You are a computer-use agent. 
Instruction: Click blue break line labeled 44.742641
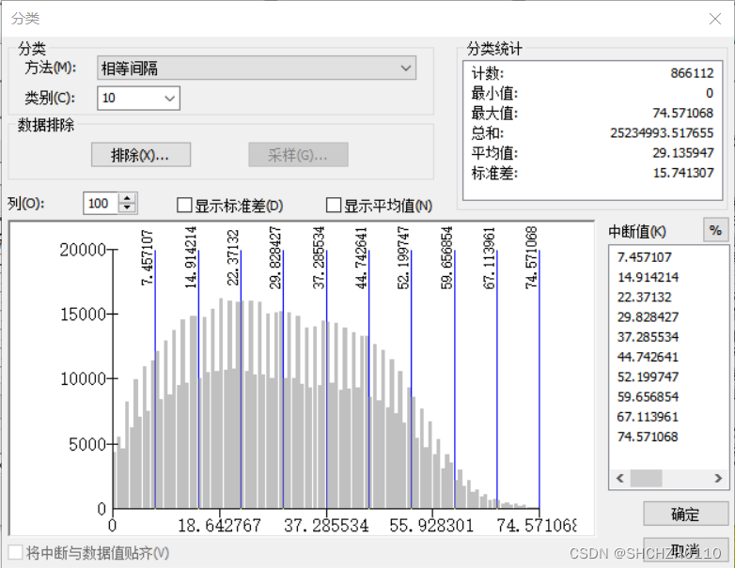(x=368, y=379)
